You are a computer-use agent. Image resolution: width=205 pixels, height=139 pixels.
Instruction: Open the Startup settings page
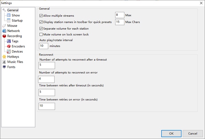17,20
